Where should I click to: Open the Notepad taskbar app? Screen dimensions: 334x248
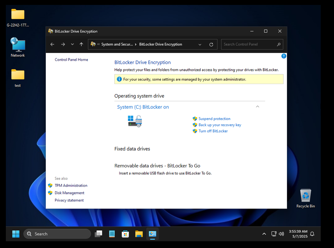(x=112, y=234)
